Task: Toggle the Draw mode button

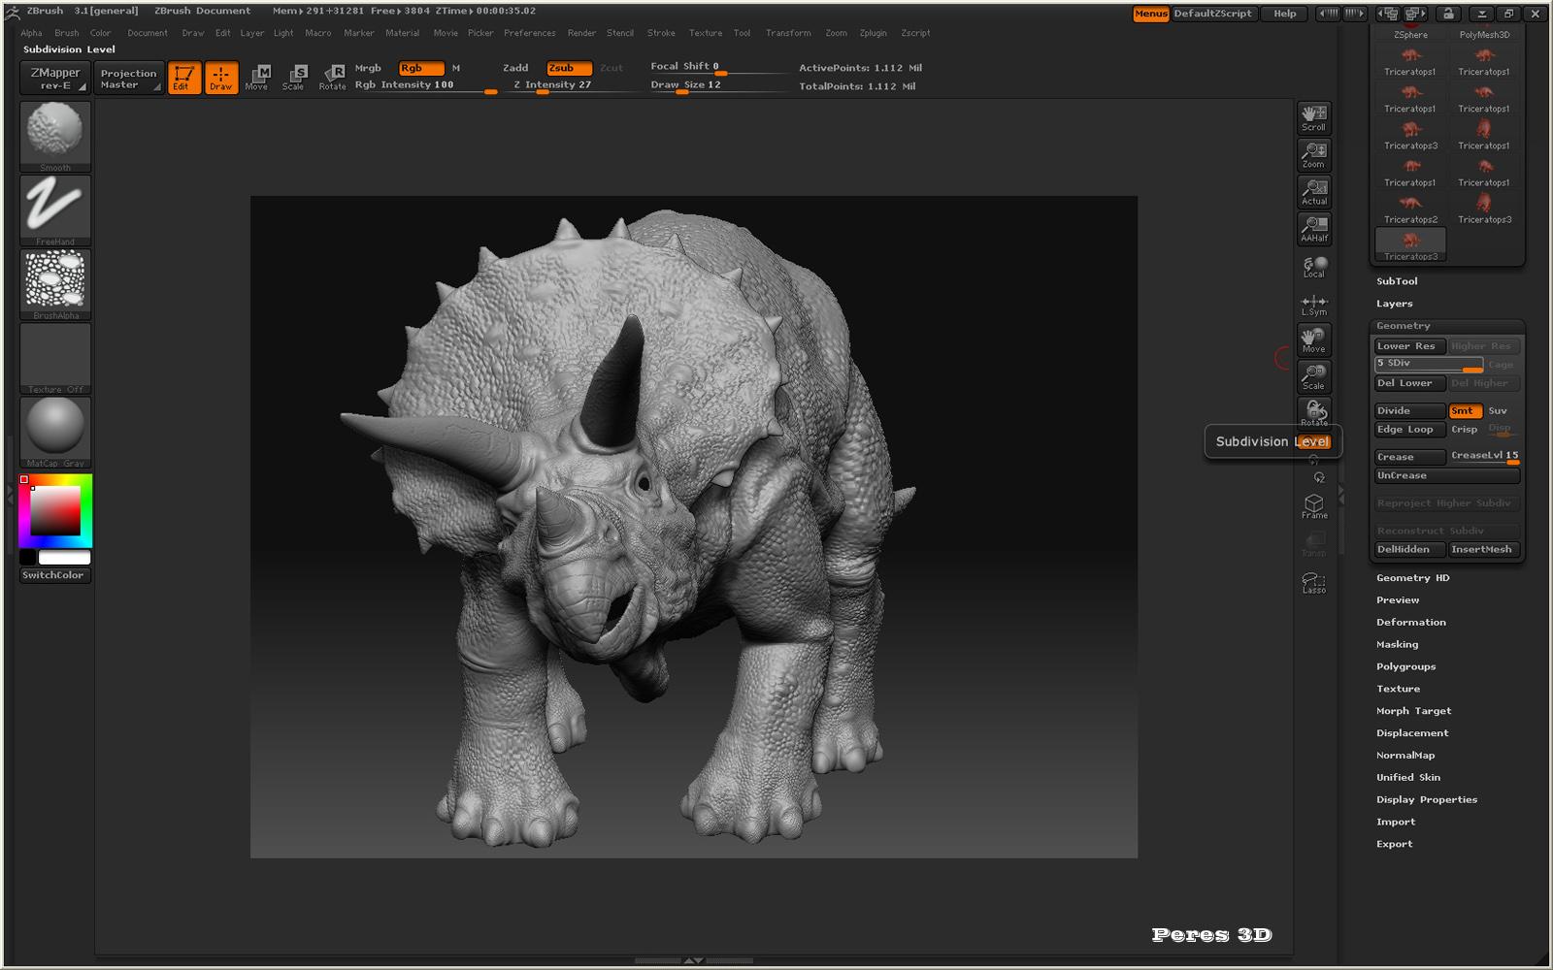Action: [x=221, y=78]
